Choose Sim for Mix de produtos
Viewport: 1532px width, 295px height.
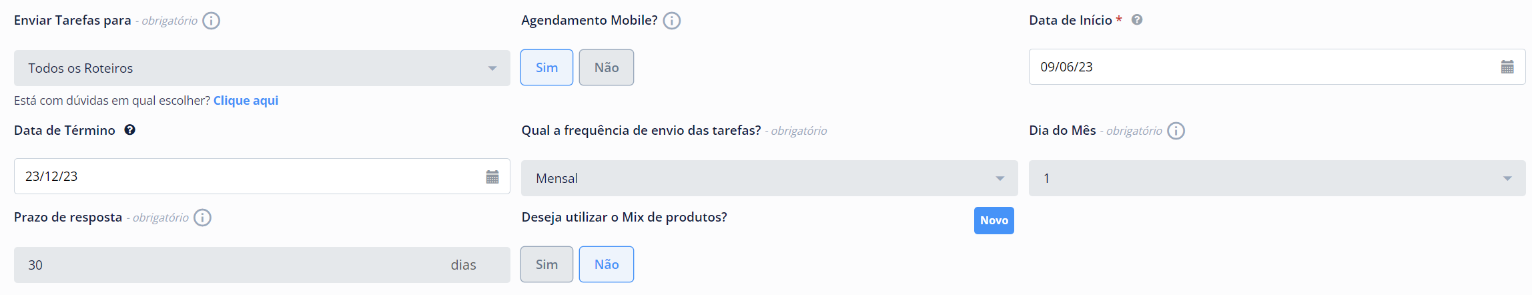pos(546,264)
